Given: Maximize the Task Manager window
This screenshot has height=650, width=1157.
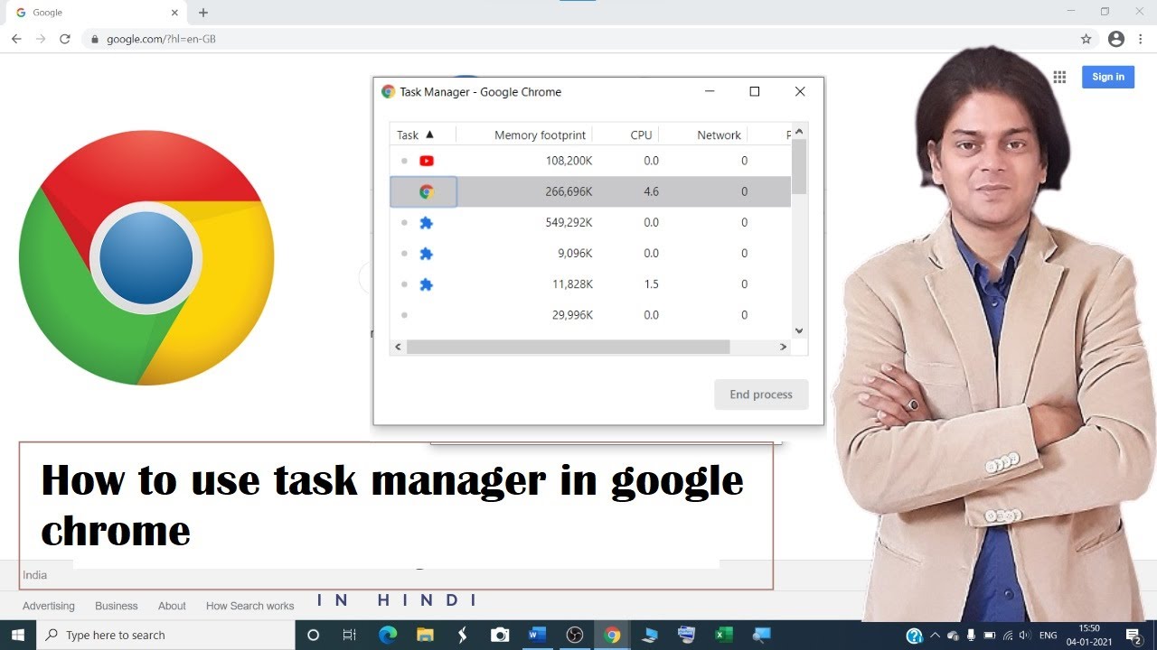Looking at the screenshot, I should [x=755, y=91].
